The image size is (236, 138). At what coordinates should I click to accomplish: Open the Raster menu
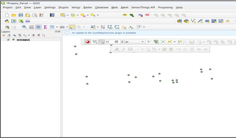(88, 7)
